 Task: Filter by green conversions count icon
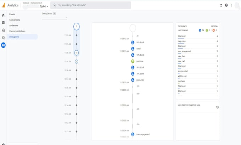[x=207, y=30]
